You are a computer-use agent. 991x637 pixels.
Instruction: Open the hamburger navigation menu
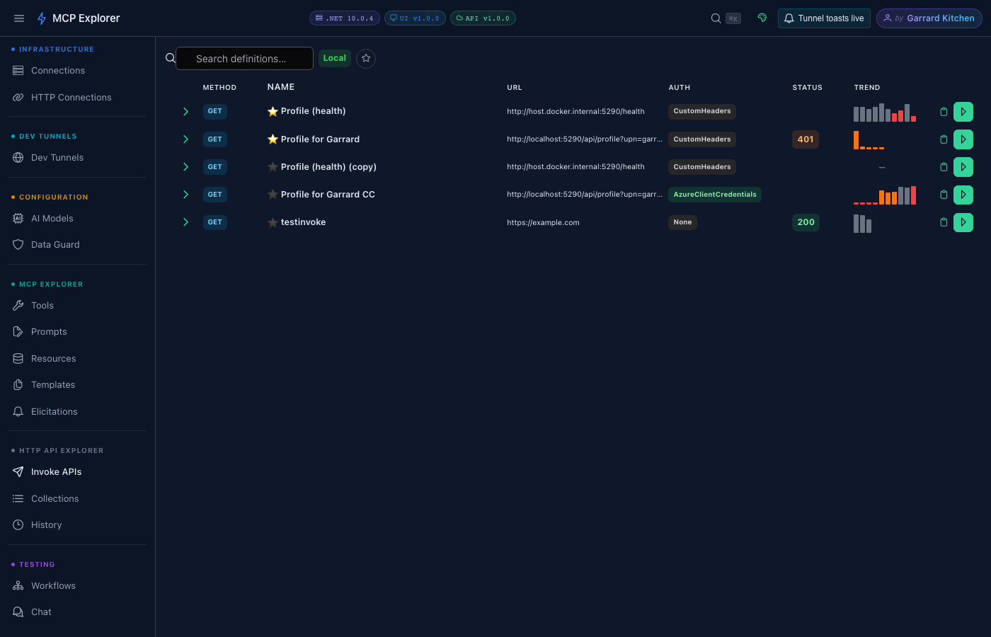pyautogui.click(x=19, y=18)
